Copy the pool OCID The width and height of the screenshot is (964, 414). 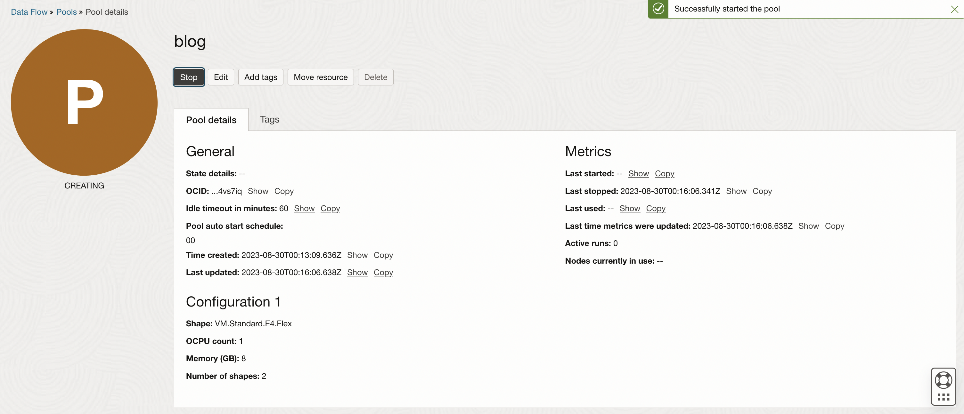tap(284, 191)
